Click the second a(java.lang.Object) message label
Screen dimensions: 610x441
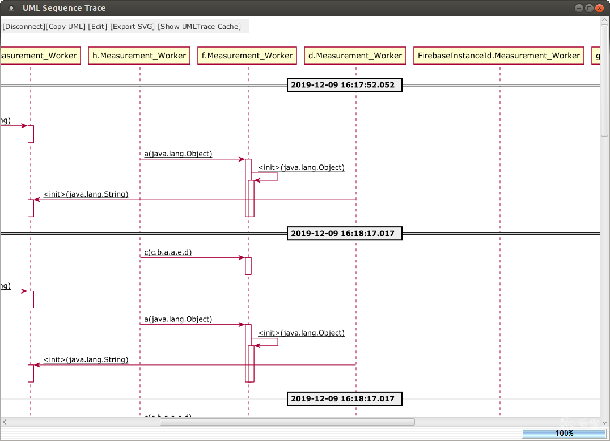tap(178, 319)
